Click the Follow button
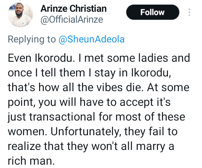This screenshot has height=168, width=202. tap(153, 12)
